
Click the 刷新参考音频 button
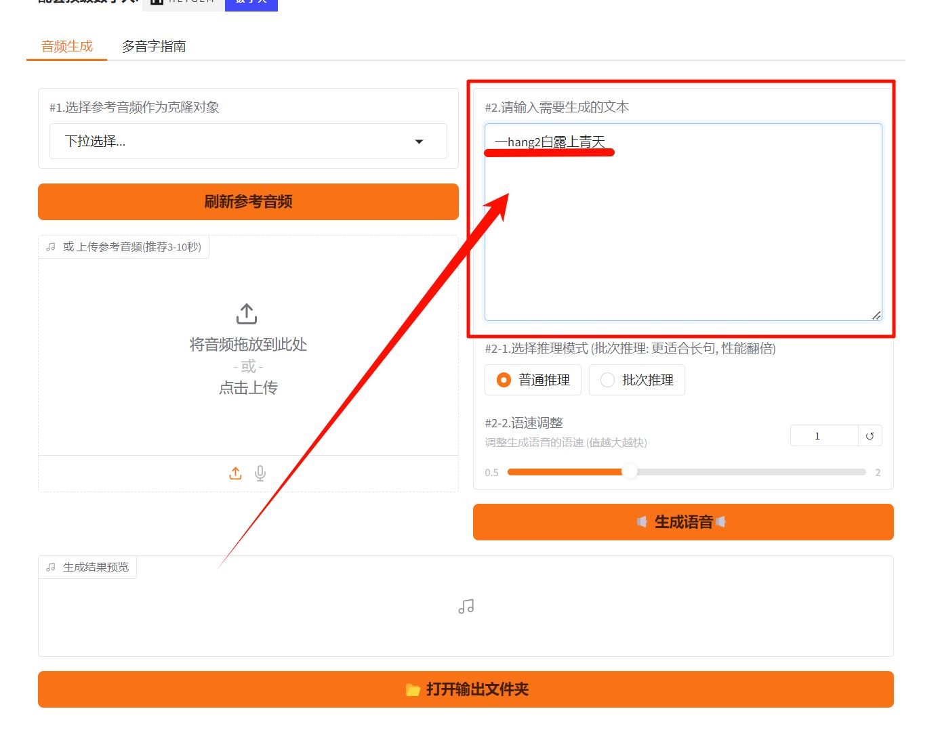(x=248, y=201)
